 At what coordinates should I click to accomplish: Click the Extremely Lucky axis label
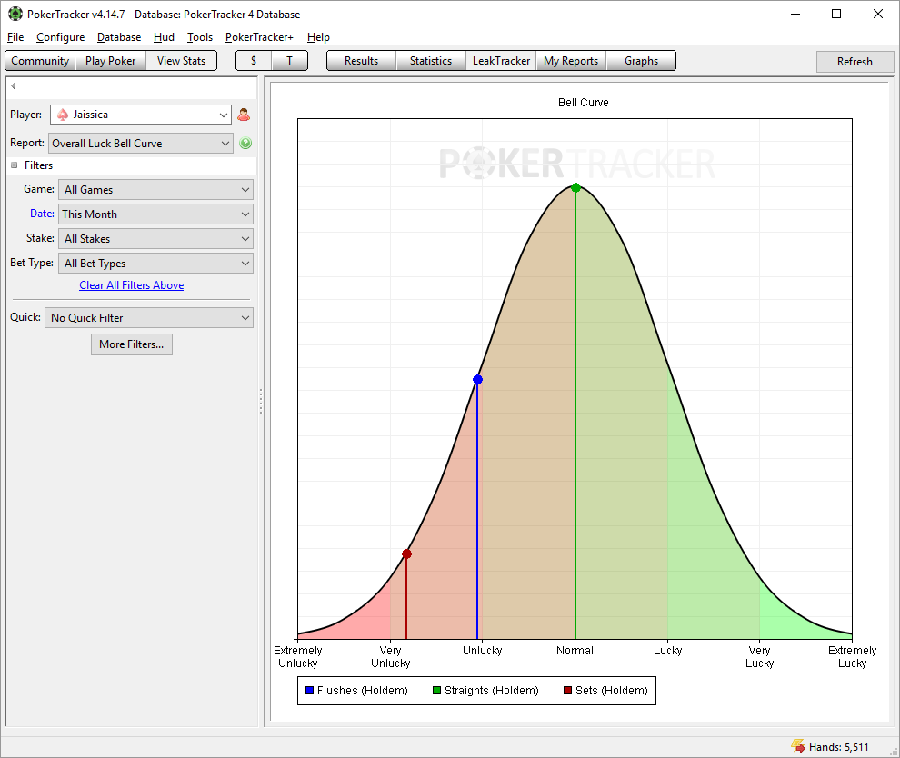852,657
